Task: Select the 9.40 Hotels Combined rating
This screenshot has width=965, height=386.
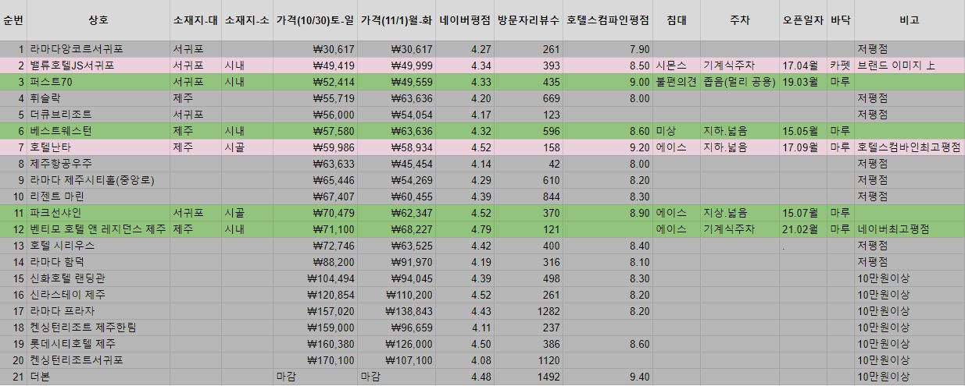Action: [608, 377]
